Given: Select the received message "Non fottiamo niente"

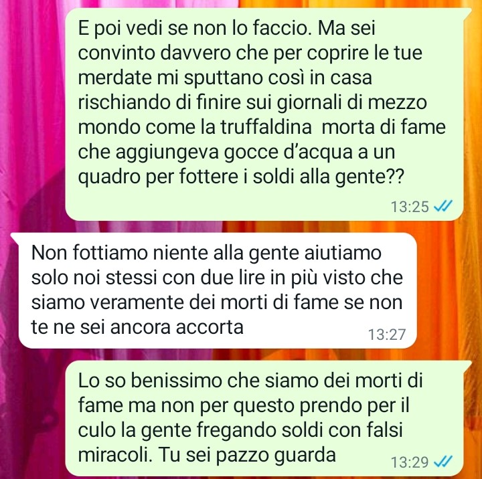Looking at the screenshot, I should [x=214, y=290].
